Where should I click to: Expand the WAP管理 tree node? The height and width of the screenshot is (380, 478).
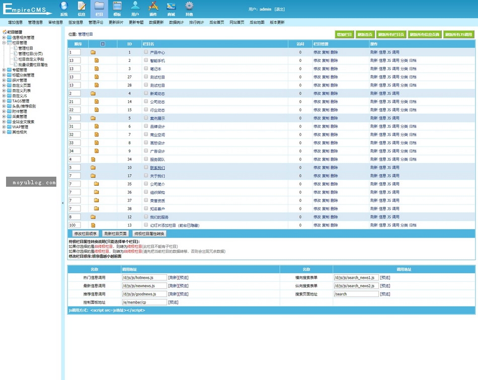click(4, 127)
